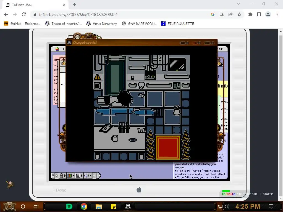Viewport: 283px width, 212px height.
Task: Click the dark monitor screen on game wall
Action: click(x=177, y=64)
